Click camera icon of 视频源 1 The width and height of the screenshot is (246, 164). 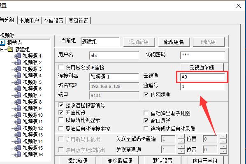tap(18, 56)
